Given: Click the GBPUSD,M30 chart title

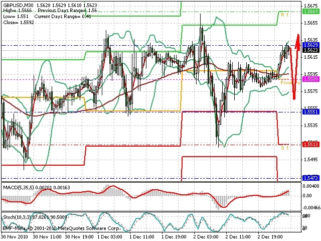Looking at the screenshot, I should click(17, 5).
